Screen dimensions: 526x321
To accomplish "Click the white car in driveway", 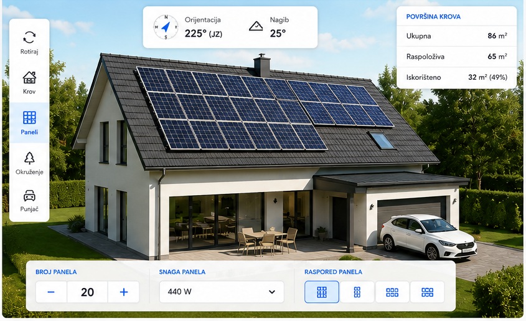I will (428, 236).
